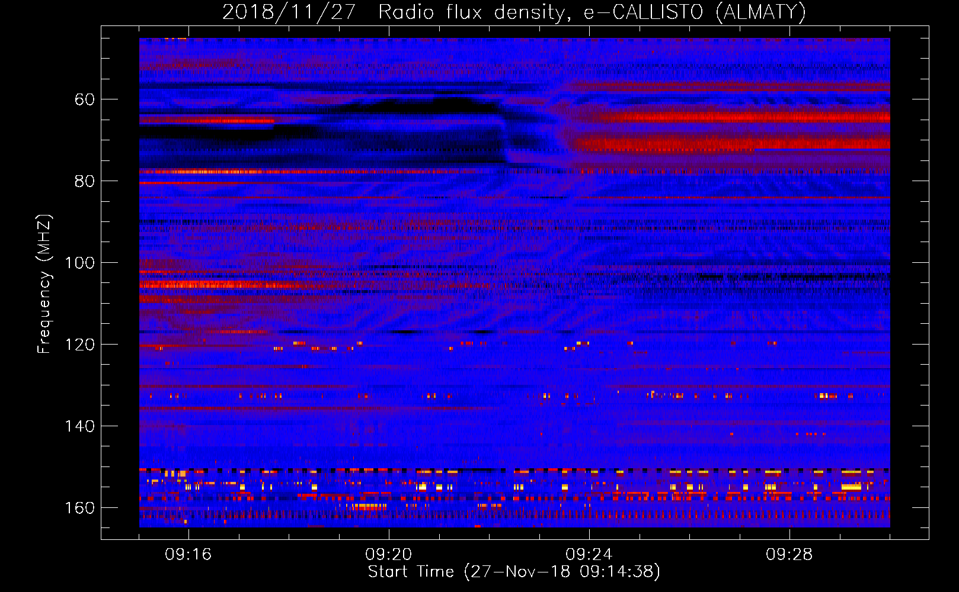Click the 140 MHz frequency tick label
Viewport: 959px width, 592px height.
tap(79, 426)
